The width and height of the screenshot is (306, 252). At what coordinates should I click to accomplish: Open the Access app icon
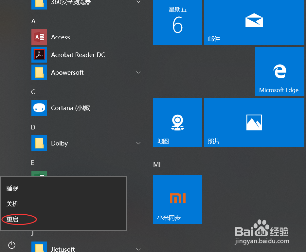(39, 37)
